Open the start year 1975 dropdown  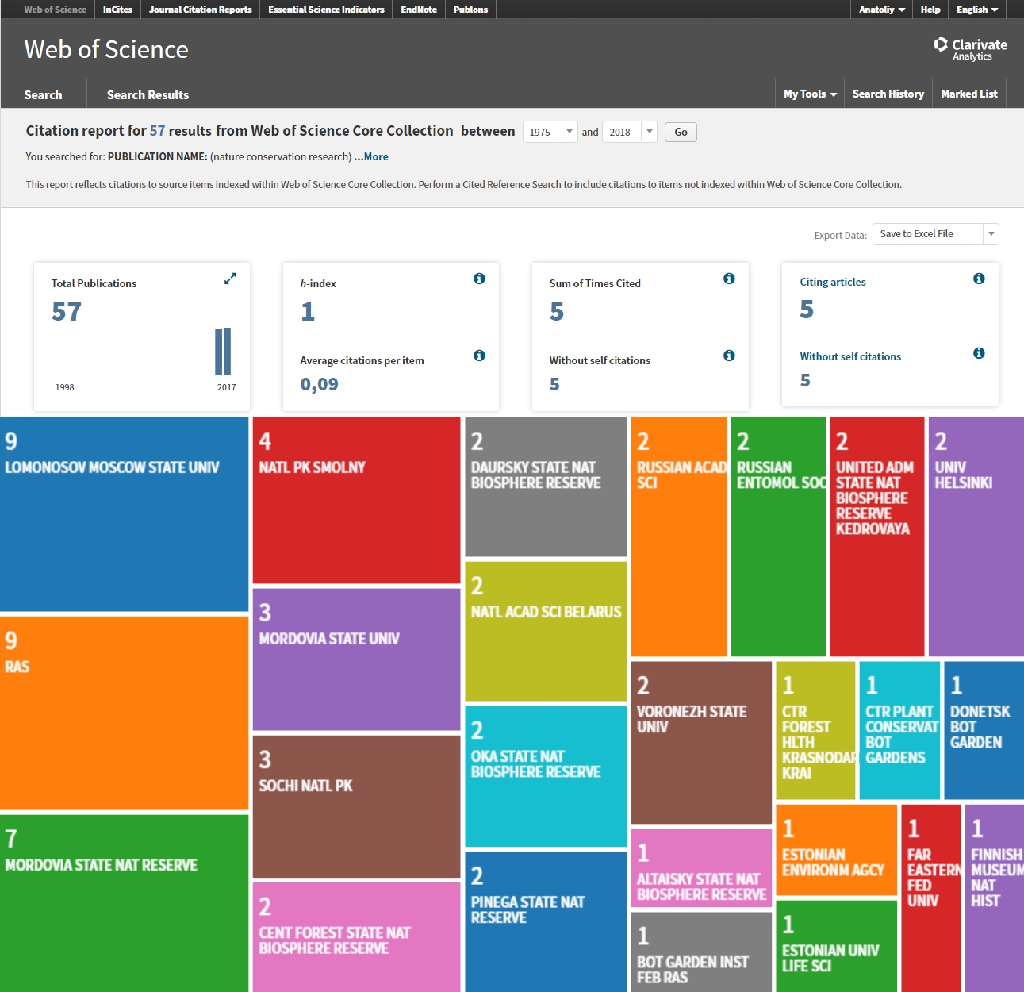(x=550, y=132)
